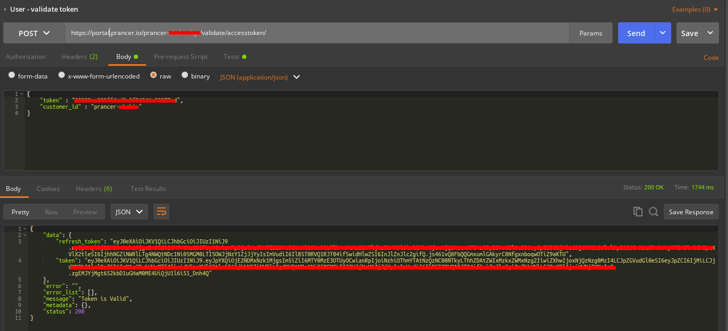Toggle the line wrap icon in response

(161, 212)
